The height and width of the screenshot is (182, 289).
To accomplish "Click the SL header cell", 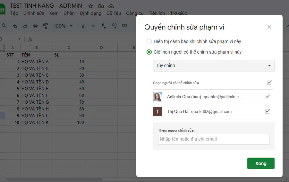I will pyautogui.click(x=69, y=55).
